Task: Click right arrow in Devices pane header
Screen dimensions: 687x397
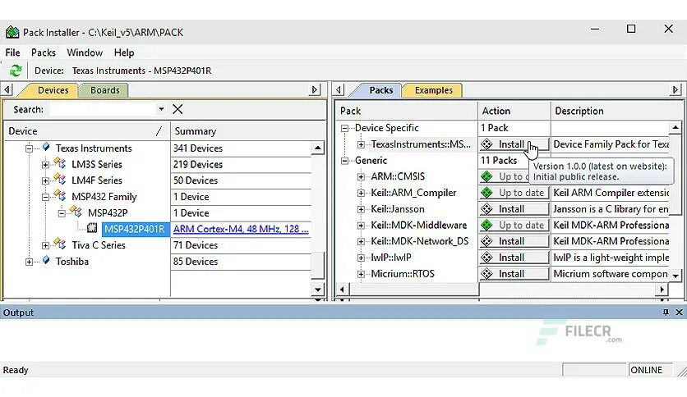Action: [x=315, y=89]
